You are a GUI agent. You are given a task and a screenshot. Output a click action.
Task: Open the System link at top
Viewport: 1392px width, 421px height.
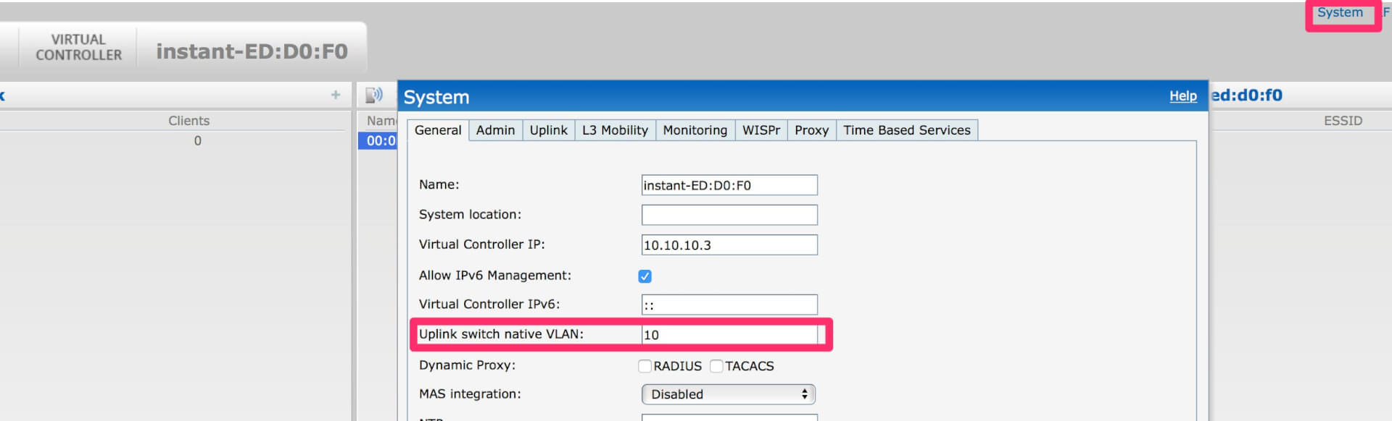click(x=1340, y=12)
